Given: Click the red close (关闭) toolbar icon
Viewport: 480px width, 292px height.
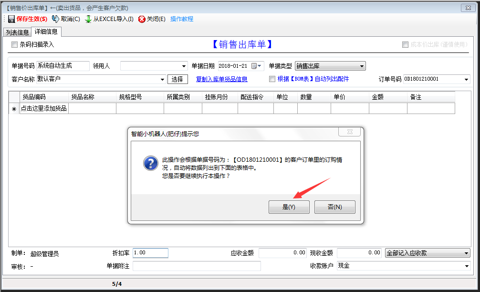Looking at the screenshot, I should pyautogui.click(x=142, y=19).
